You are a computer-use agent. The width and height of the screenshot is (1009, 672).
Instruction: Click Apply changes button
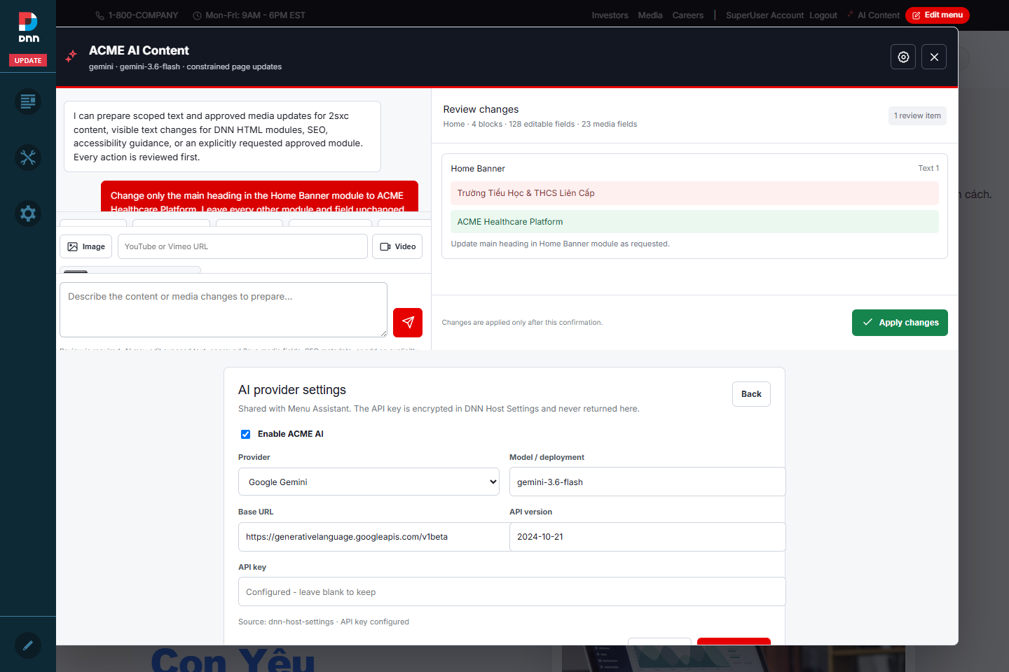[900, 323]
